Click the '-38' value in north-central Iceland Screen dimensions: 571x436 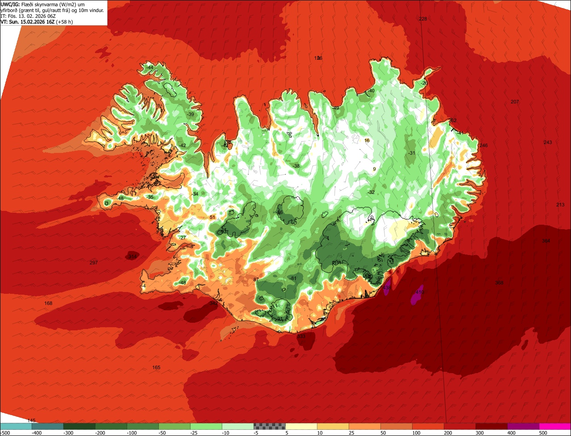point(296,166)
